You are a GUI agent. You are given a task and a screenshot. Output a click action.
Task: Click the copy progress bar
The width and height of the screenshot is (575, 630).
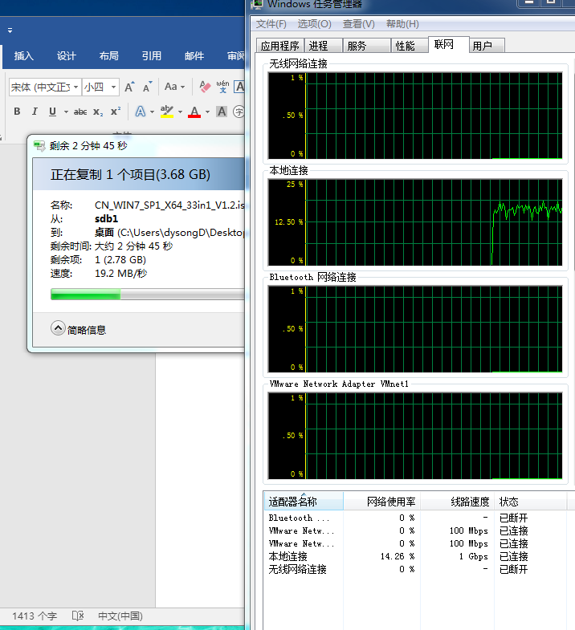click(x=147, y=294)
